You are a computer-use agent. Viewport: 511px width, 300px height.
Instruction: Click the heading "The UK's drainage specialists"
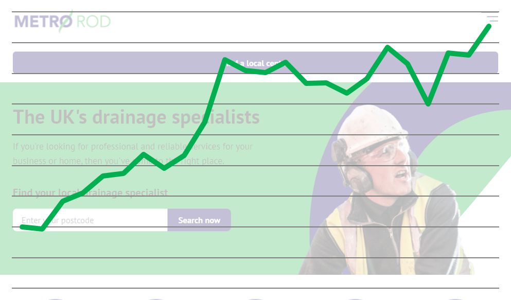(136, 117)
